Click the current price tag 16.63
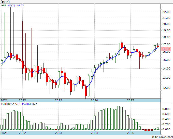173x139 pixels. pyautogui.click(x=166, y=49)
